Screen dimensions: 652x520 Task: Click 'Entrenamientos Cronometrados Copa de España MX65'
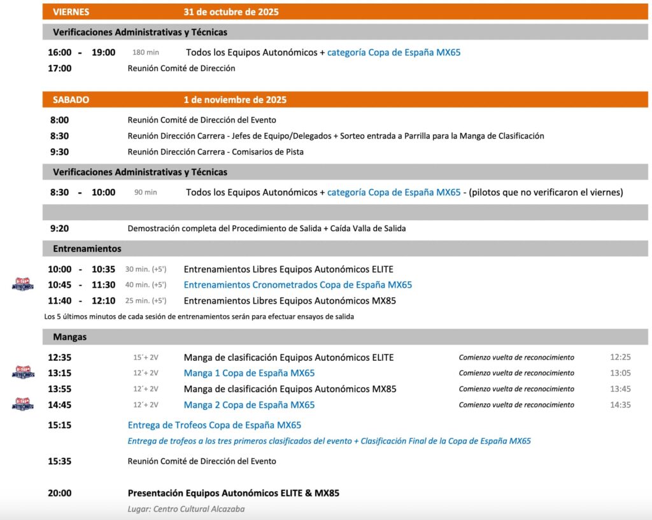[x=297, y=285]
